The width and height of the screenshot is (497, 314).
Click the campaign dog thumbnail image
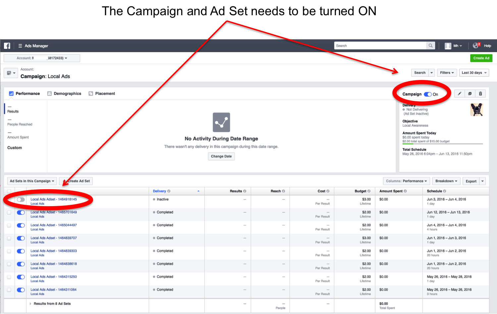(x=476, y=110)
